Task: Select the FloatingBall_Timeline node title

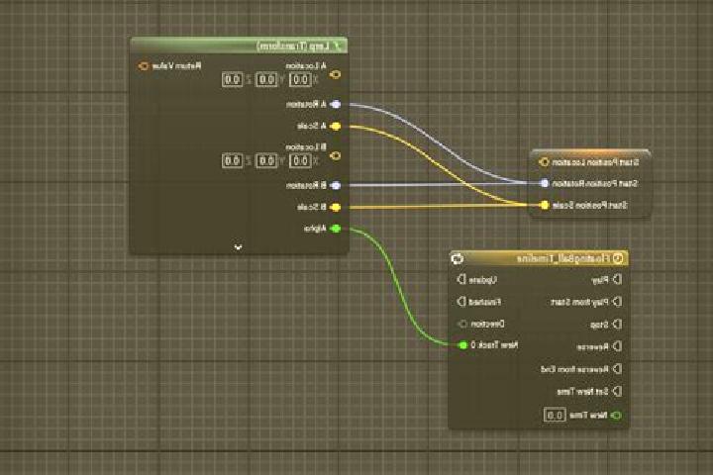Action: (562, 258)
